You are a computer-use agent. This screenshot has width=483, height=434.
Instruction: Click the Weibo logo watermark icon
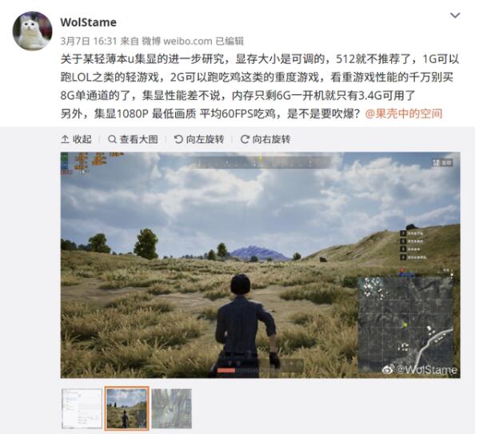(388, 369)
